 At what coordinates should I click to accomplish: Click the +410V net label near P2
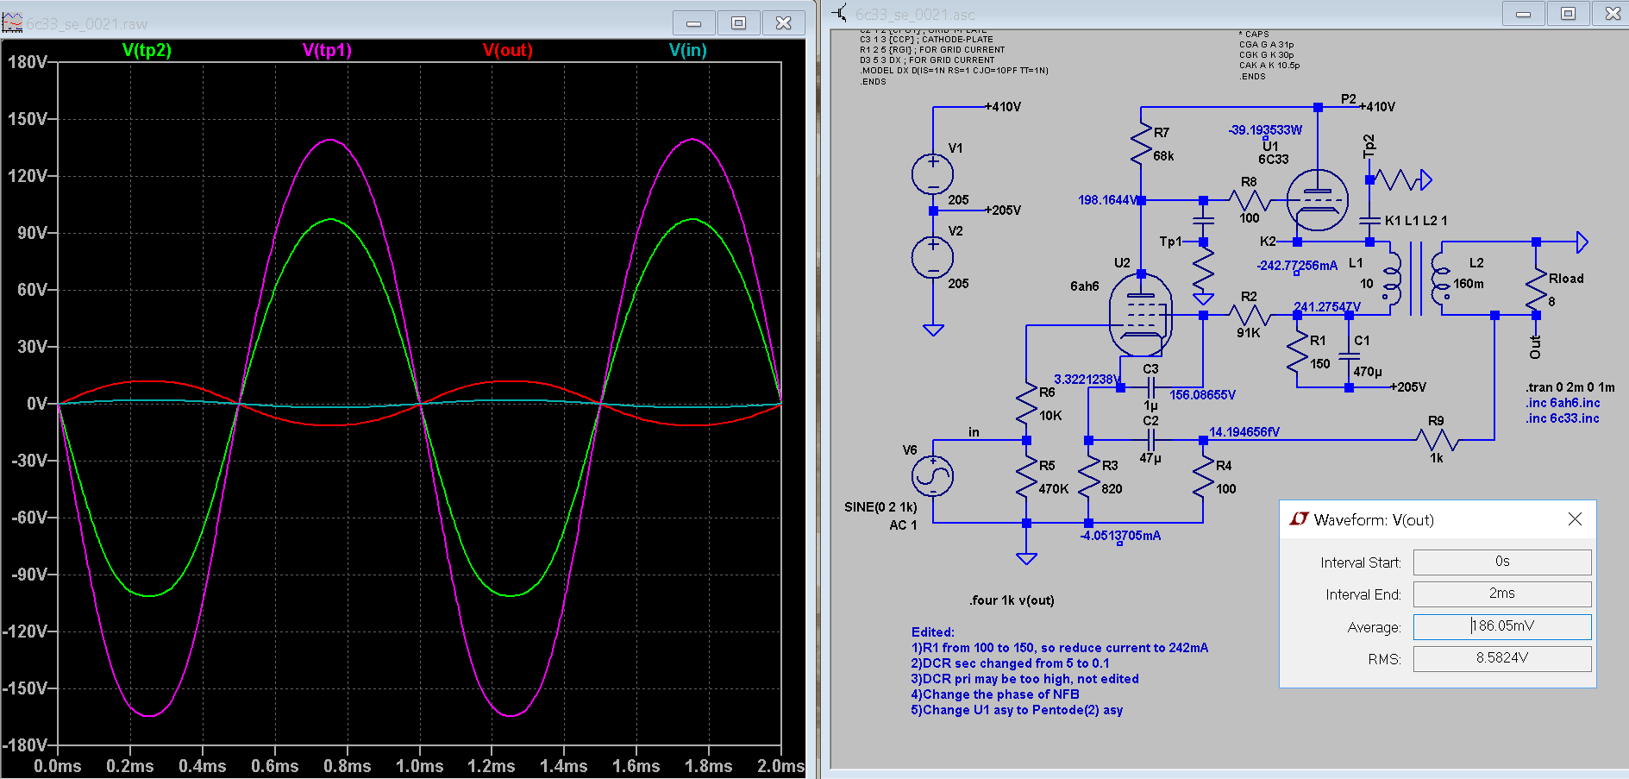tap(1379, 107)
